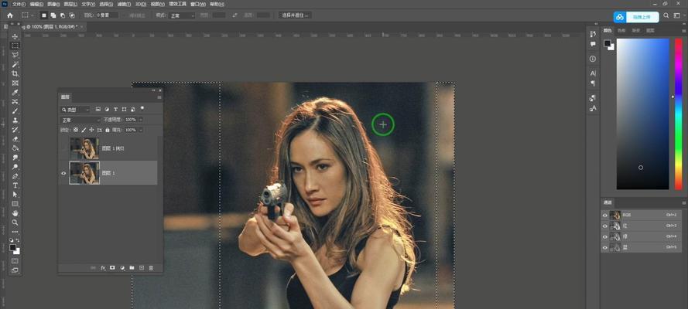
Task: Open the layer blend mode dropdown 正常
Action: click(80, 120)
